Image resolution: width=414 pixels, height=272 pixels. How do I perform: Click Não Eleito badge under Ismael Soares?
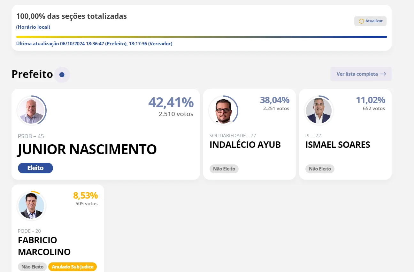coord(320,169)
